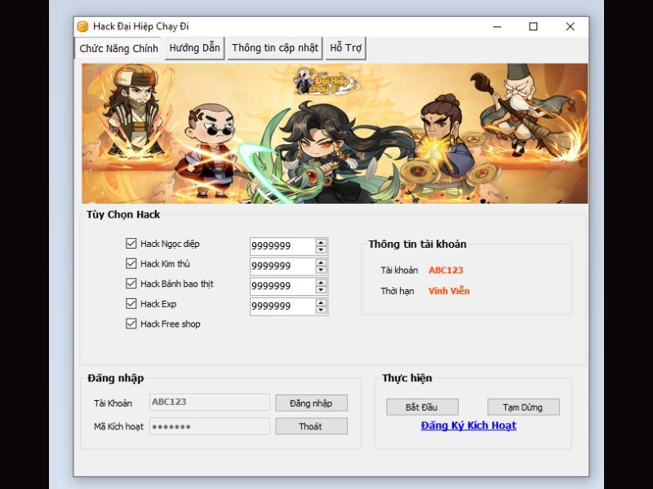Decrease the Hack Exp value with down arrow
This screenshot has height=489, width=653.
[321, 310]
